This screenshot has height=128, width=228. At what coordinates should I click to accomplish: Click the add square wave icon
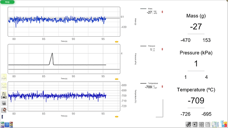[x=4, y=95]
